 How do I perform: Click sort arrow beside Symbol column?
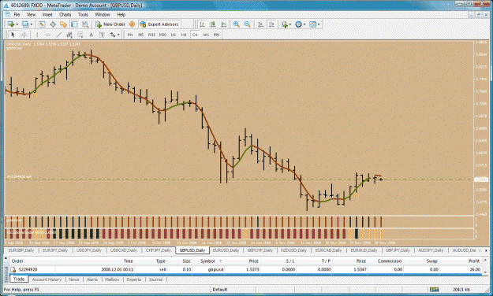tap(220, 261)
